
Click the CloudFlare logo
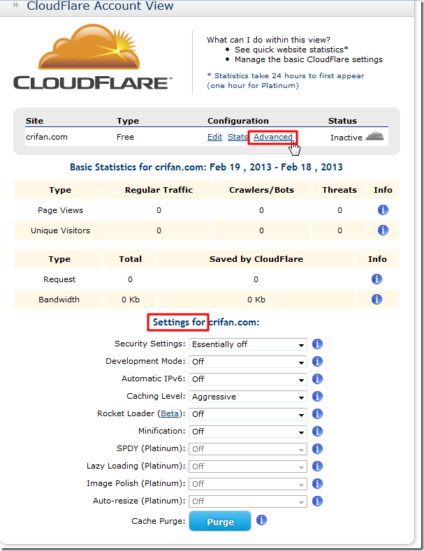click(x=93, y=57)
